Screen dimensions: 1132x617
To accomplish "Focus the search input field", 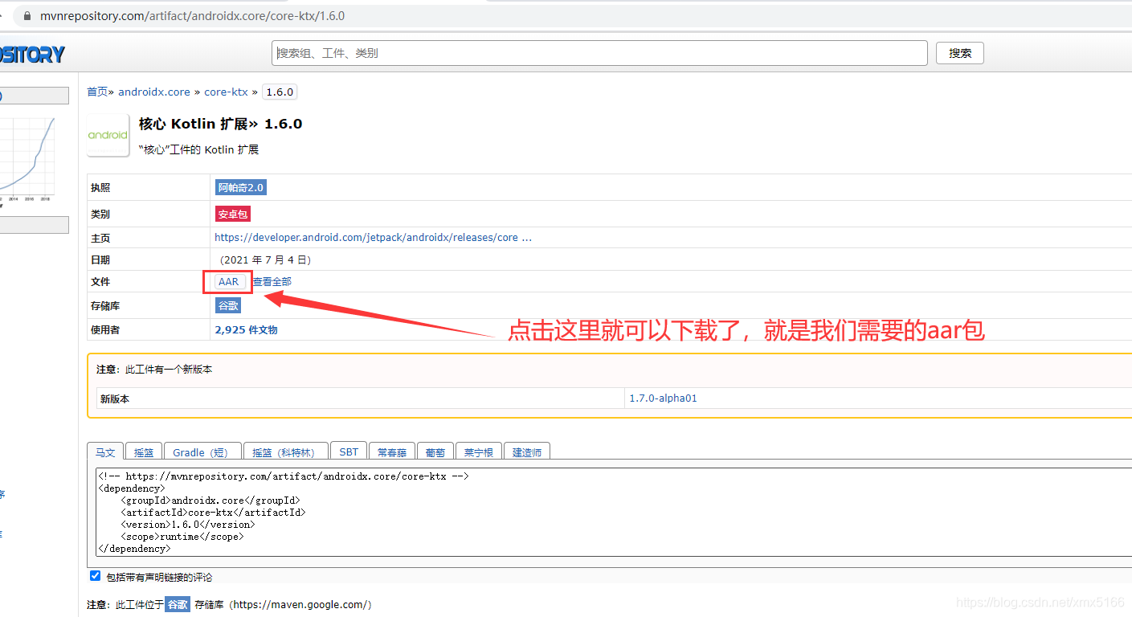I will coord(599,53).
